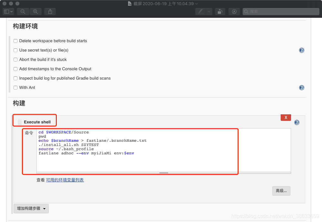Screen dimensions: 322x222
Task: Enable Add timestamps to the Console Output
Action: (x=15, y=69)
